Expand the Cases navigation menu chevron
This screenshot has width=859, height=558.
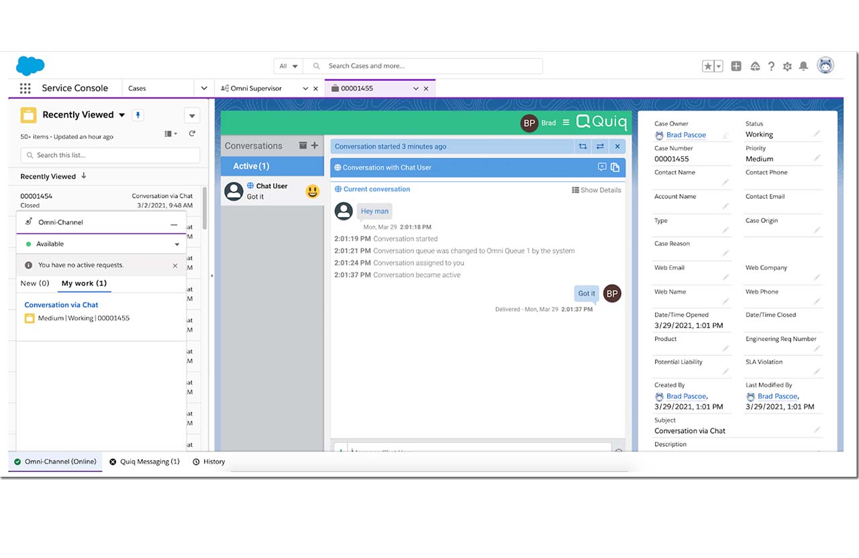(205, 88)
